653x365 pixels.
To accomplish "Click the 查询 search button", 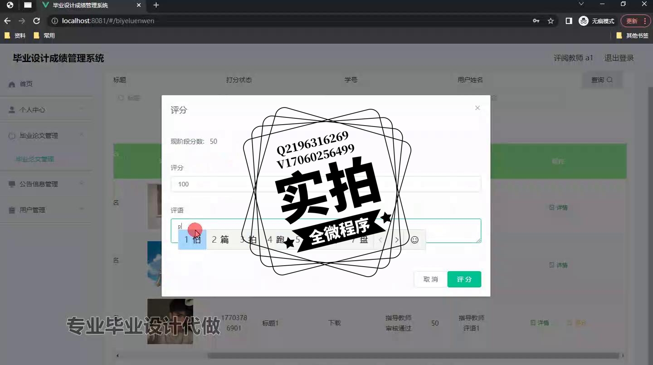I will click(x=602, y=80).
